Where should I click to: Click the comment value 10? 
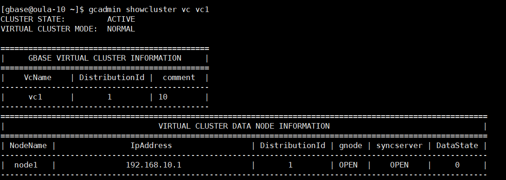(x=163, y=97)
